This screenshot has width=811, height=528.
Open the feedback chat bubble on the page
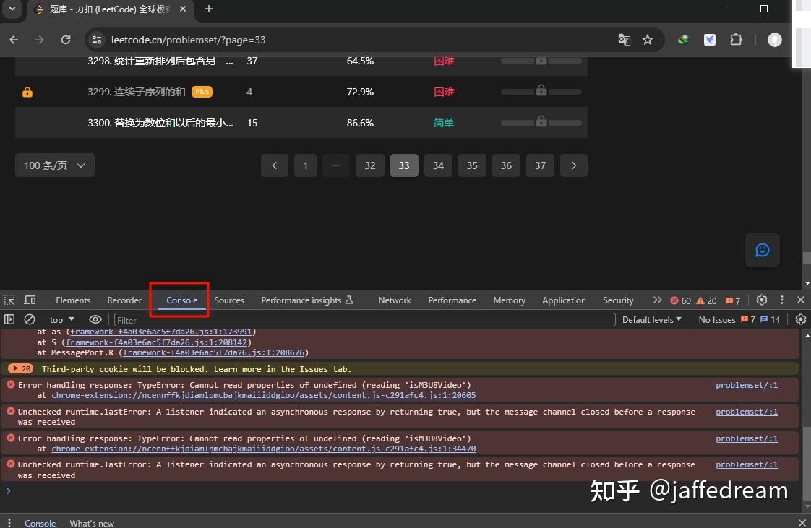tap(762, 250)
